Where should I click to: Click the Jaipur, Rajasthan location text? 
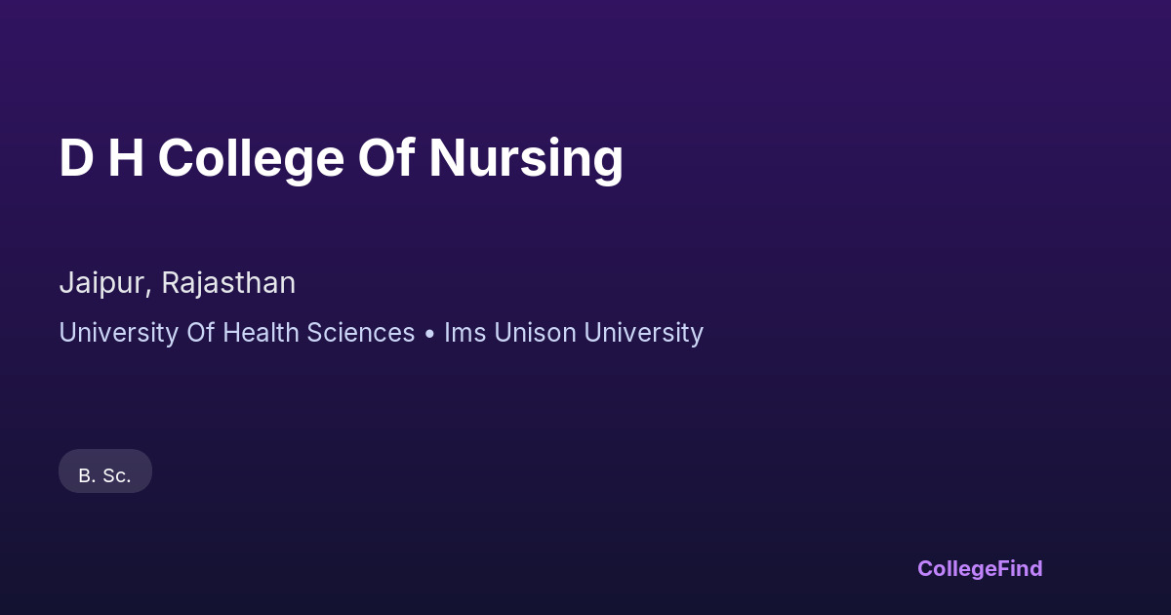[x=177, y=283]
